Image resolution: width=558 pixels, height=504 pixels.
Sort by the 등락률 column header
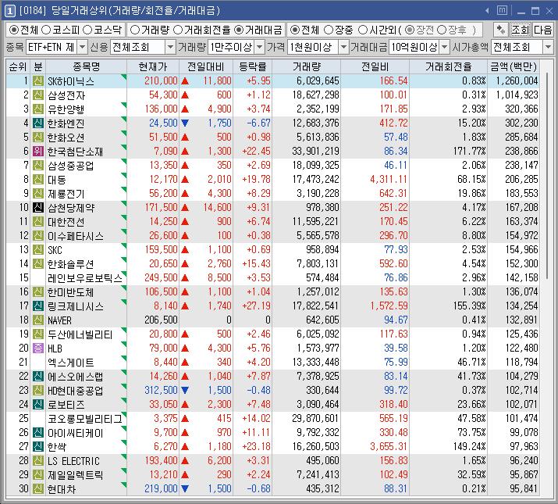pos(252,66)
